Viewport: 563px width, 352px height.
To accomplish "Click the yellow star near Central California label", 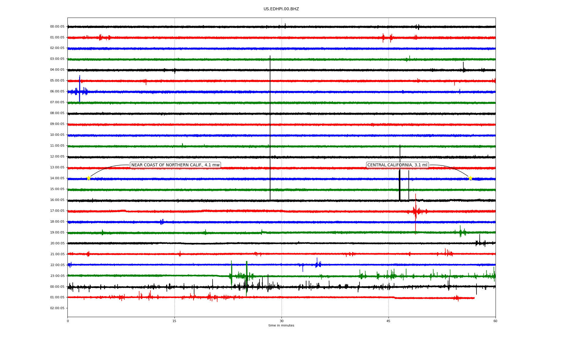I will pos(470,178).
